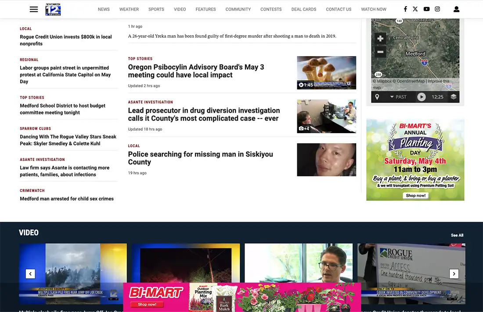Open the X (Twitter) icon

[415, 9]
